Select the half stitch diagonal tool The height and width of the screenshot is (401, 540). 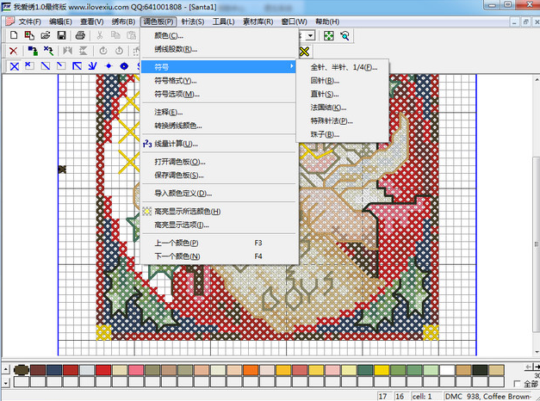pyautogui.click(x=46, y=66)
